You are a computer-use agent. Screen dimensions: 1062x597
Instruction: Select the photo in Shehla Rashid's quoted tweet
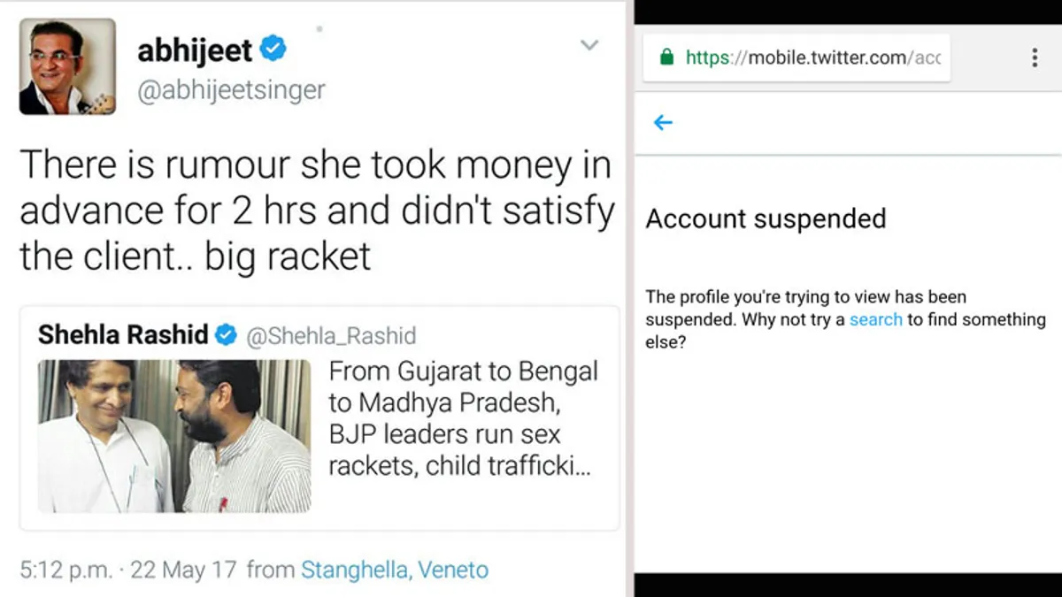click(173, 436)
